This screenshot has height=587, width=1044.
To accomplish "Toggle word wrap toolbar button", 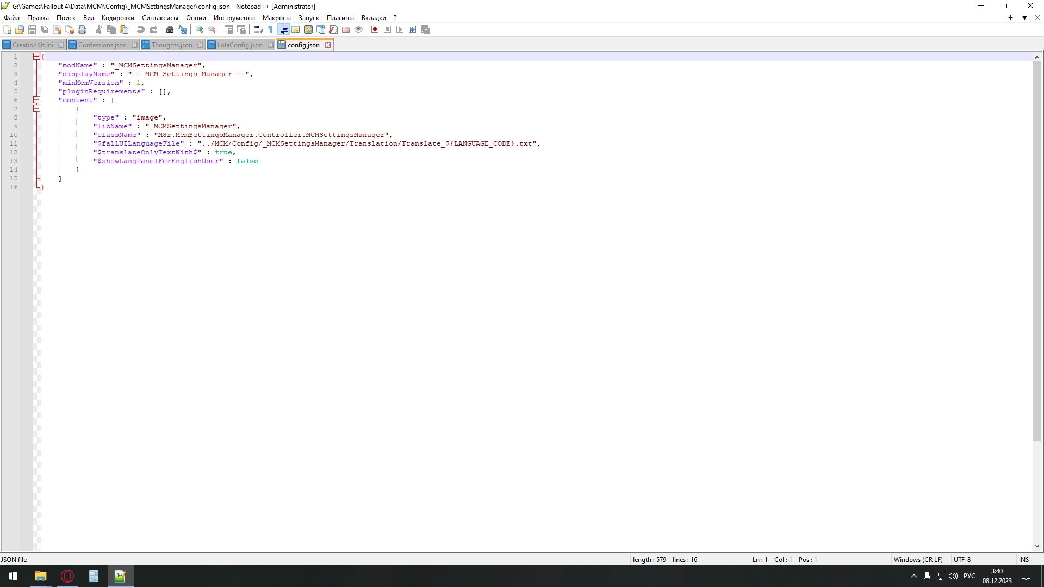I will click(x=258, y=29).
